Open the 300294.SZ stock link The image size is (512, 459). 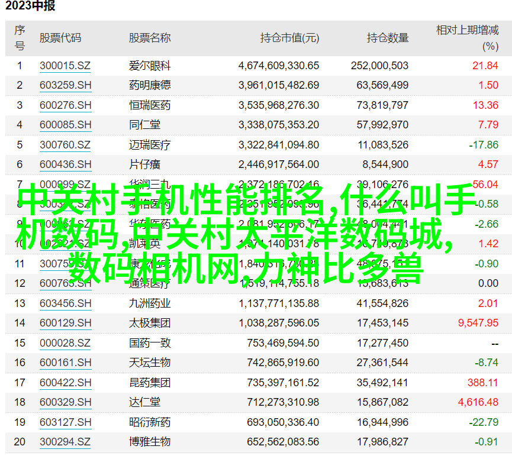click(x=65, y=442)
